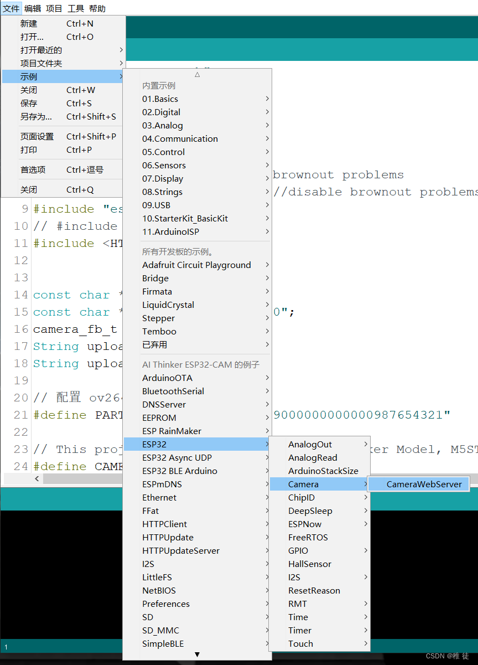The width and height of the screenshot is (478, 665).
Task: Choose 打开... menu entry
Action: [63, 37]
